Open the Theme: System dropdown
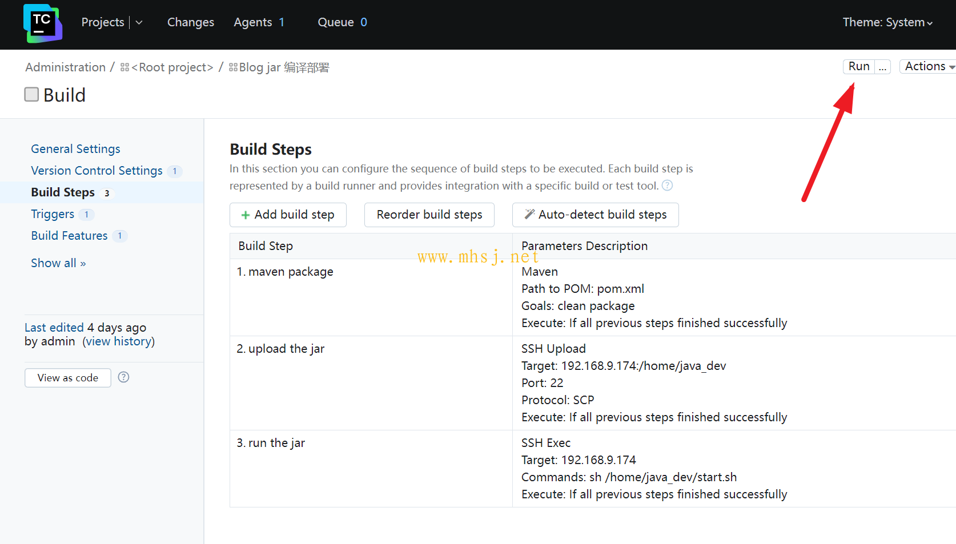Screen dimensions: 956x544 pos(887,22)
